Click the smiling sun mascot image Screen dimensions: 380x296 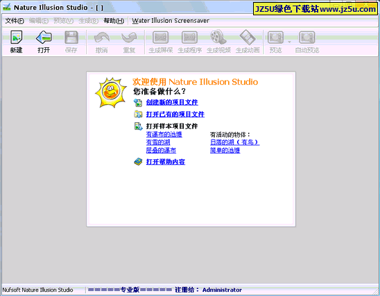click(x=111, y=92)
